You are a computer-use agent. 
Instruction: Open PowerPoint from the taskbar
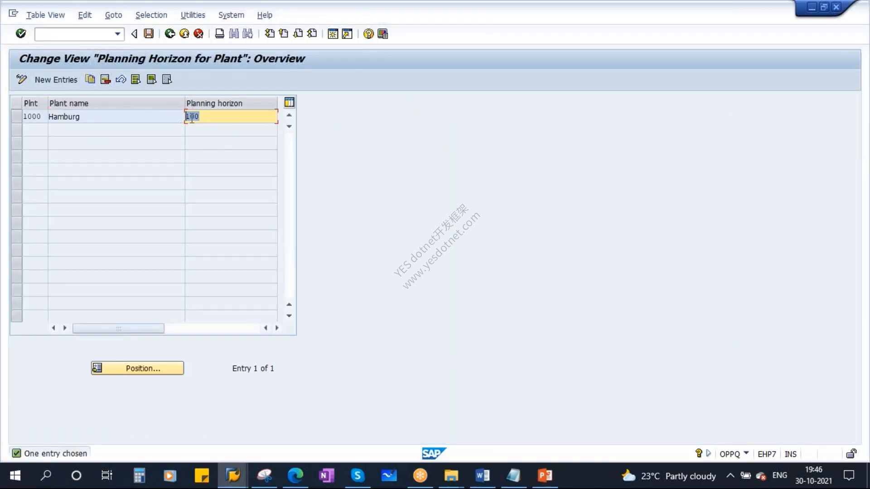(x=545, y=475)
